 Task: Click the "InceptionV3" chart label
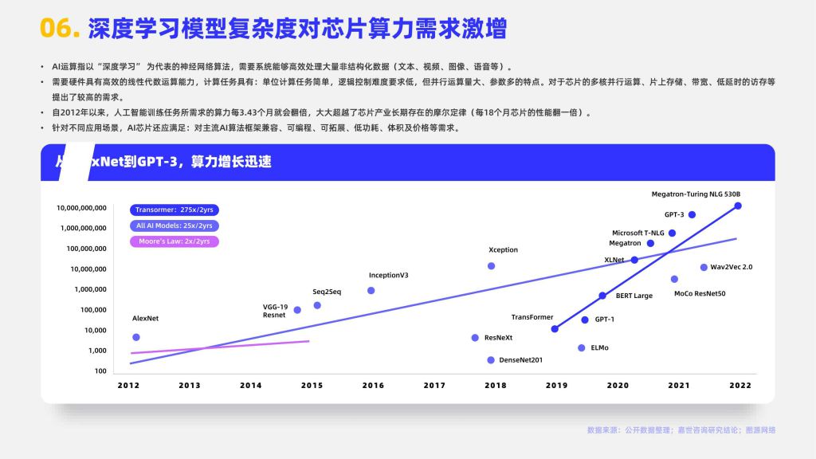[389, 275]
